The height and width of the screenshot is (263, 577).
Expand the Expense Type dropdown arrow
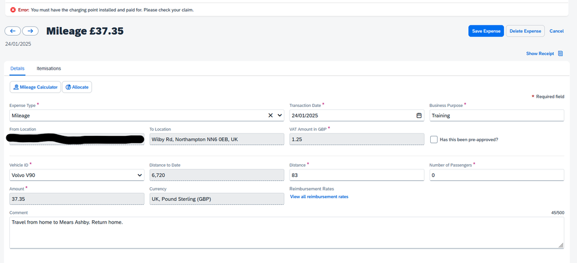point(280,116)
